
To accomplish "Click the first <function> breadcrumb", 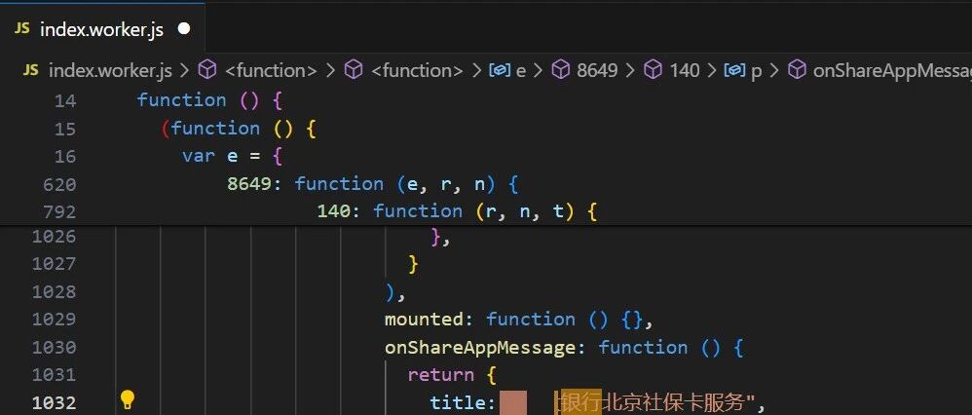I will 271,71.
